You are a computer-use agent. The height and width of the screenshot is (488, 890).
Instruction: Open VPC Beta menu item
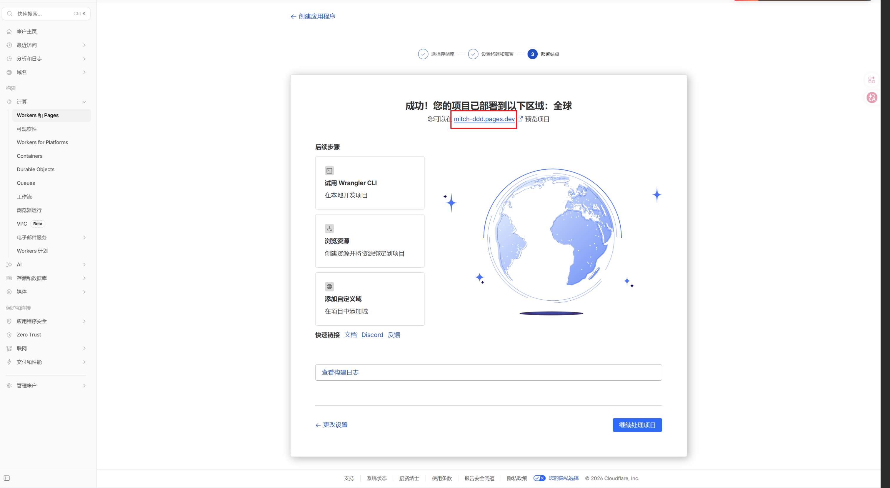[x=31, y=224]
